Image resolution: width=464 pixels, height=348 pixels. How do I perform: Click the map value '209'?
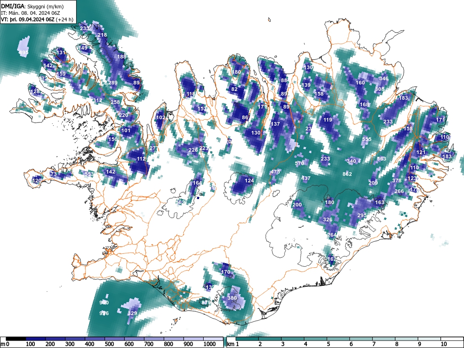click(373, 183)
